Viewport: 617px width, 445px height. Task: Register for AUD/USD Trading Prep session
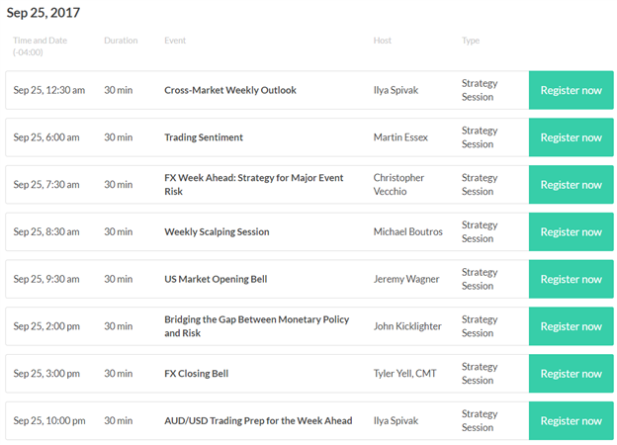pos(571,420)
